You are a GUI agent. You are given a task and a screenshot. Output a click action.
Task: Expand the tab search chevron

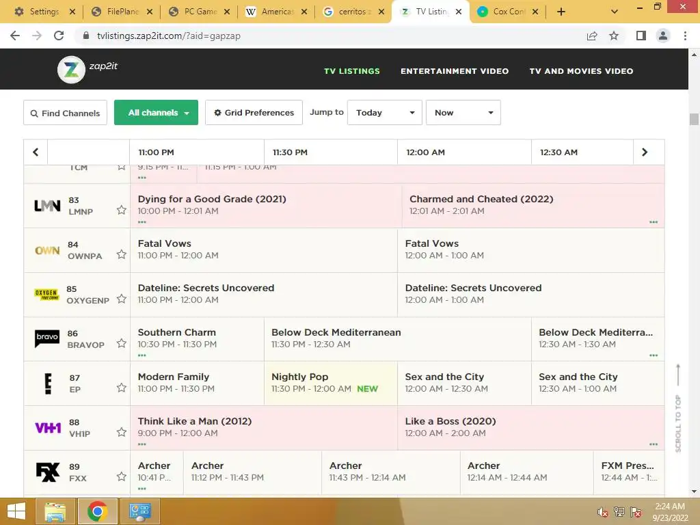pos(615,12)
